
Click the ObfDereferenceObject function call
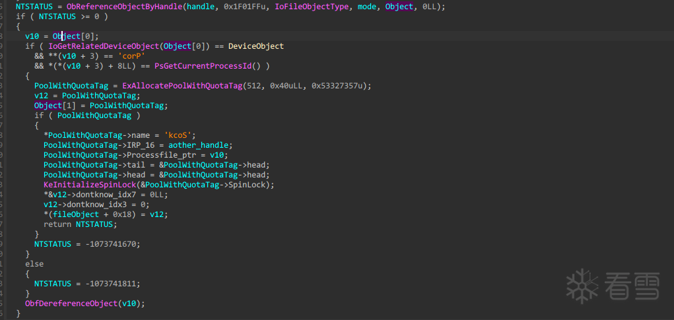pos(71,304)
